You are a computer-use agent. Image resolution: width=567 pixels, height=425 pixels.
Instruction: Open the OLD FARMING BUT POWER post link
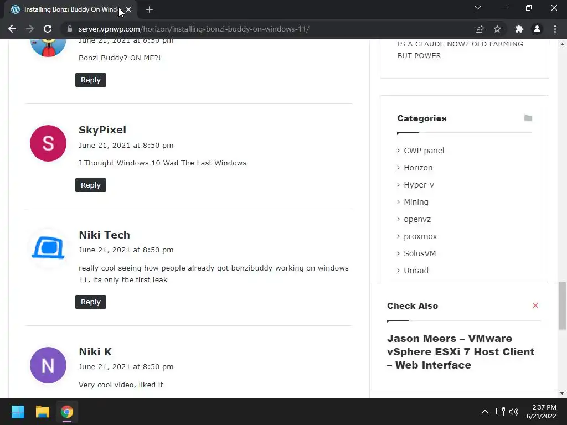click(x=460, y=50)
